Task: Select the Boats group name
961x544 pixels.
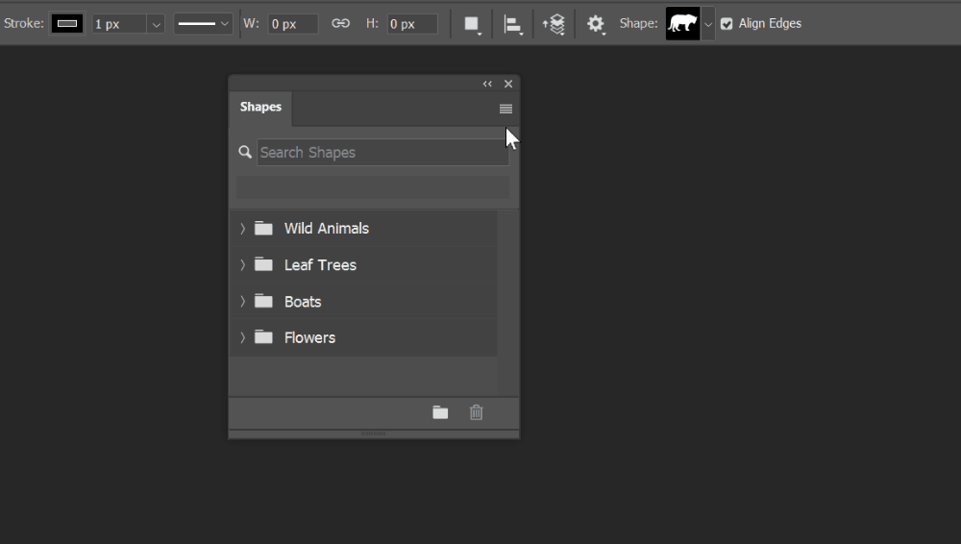Action: (303, 302)
